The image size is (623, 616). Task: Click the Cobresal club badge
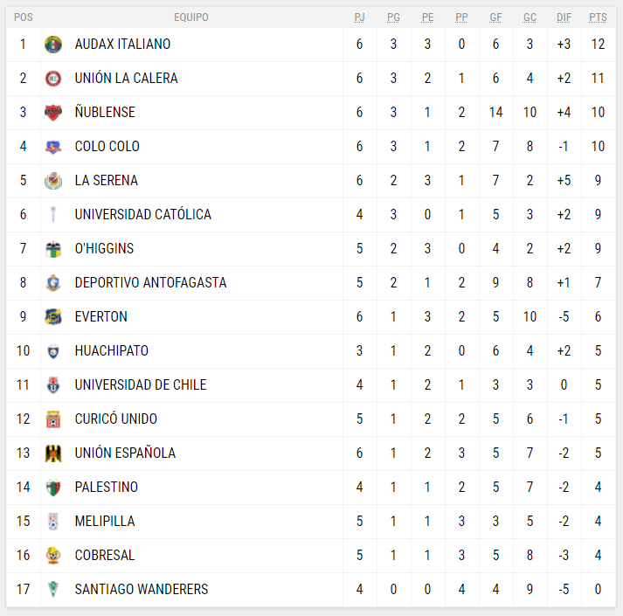click(x=53, y=555)
